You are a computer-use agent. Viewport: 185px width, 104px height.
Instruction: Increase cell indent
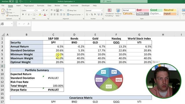tap(64, 14)
